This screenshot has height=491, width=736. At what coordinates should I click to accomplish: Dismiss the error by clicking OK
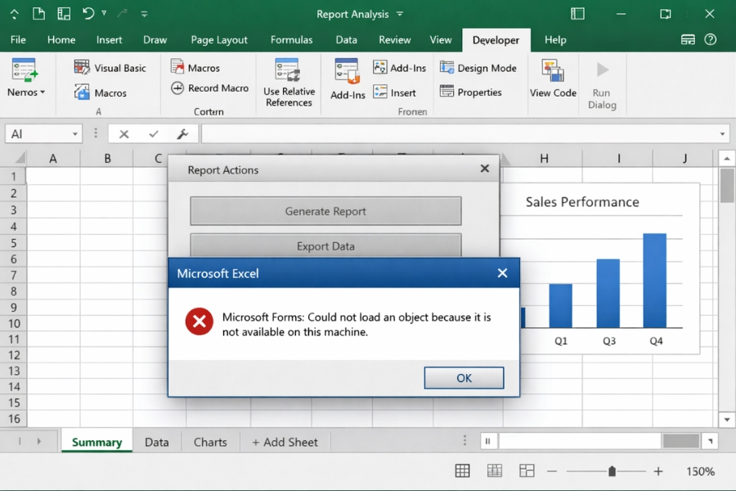point(464,377)
